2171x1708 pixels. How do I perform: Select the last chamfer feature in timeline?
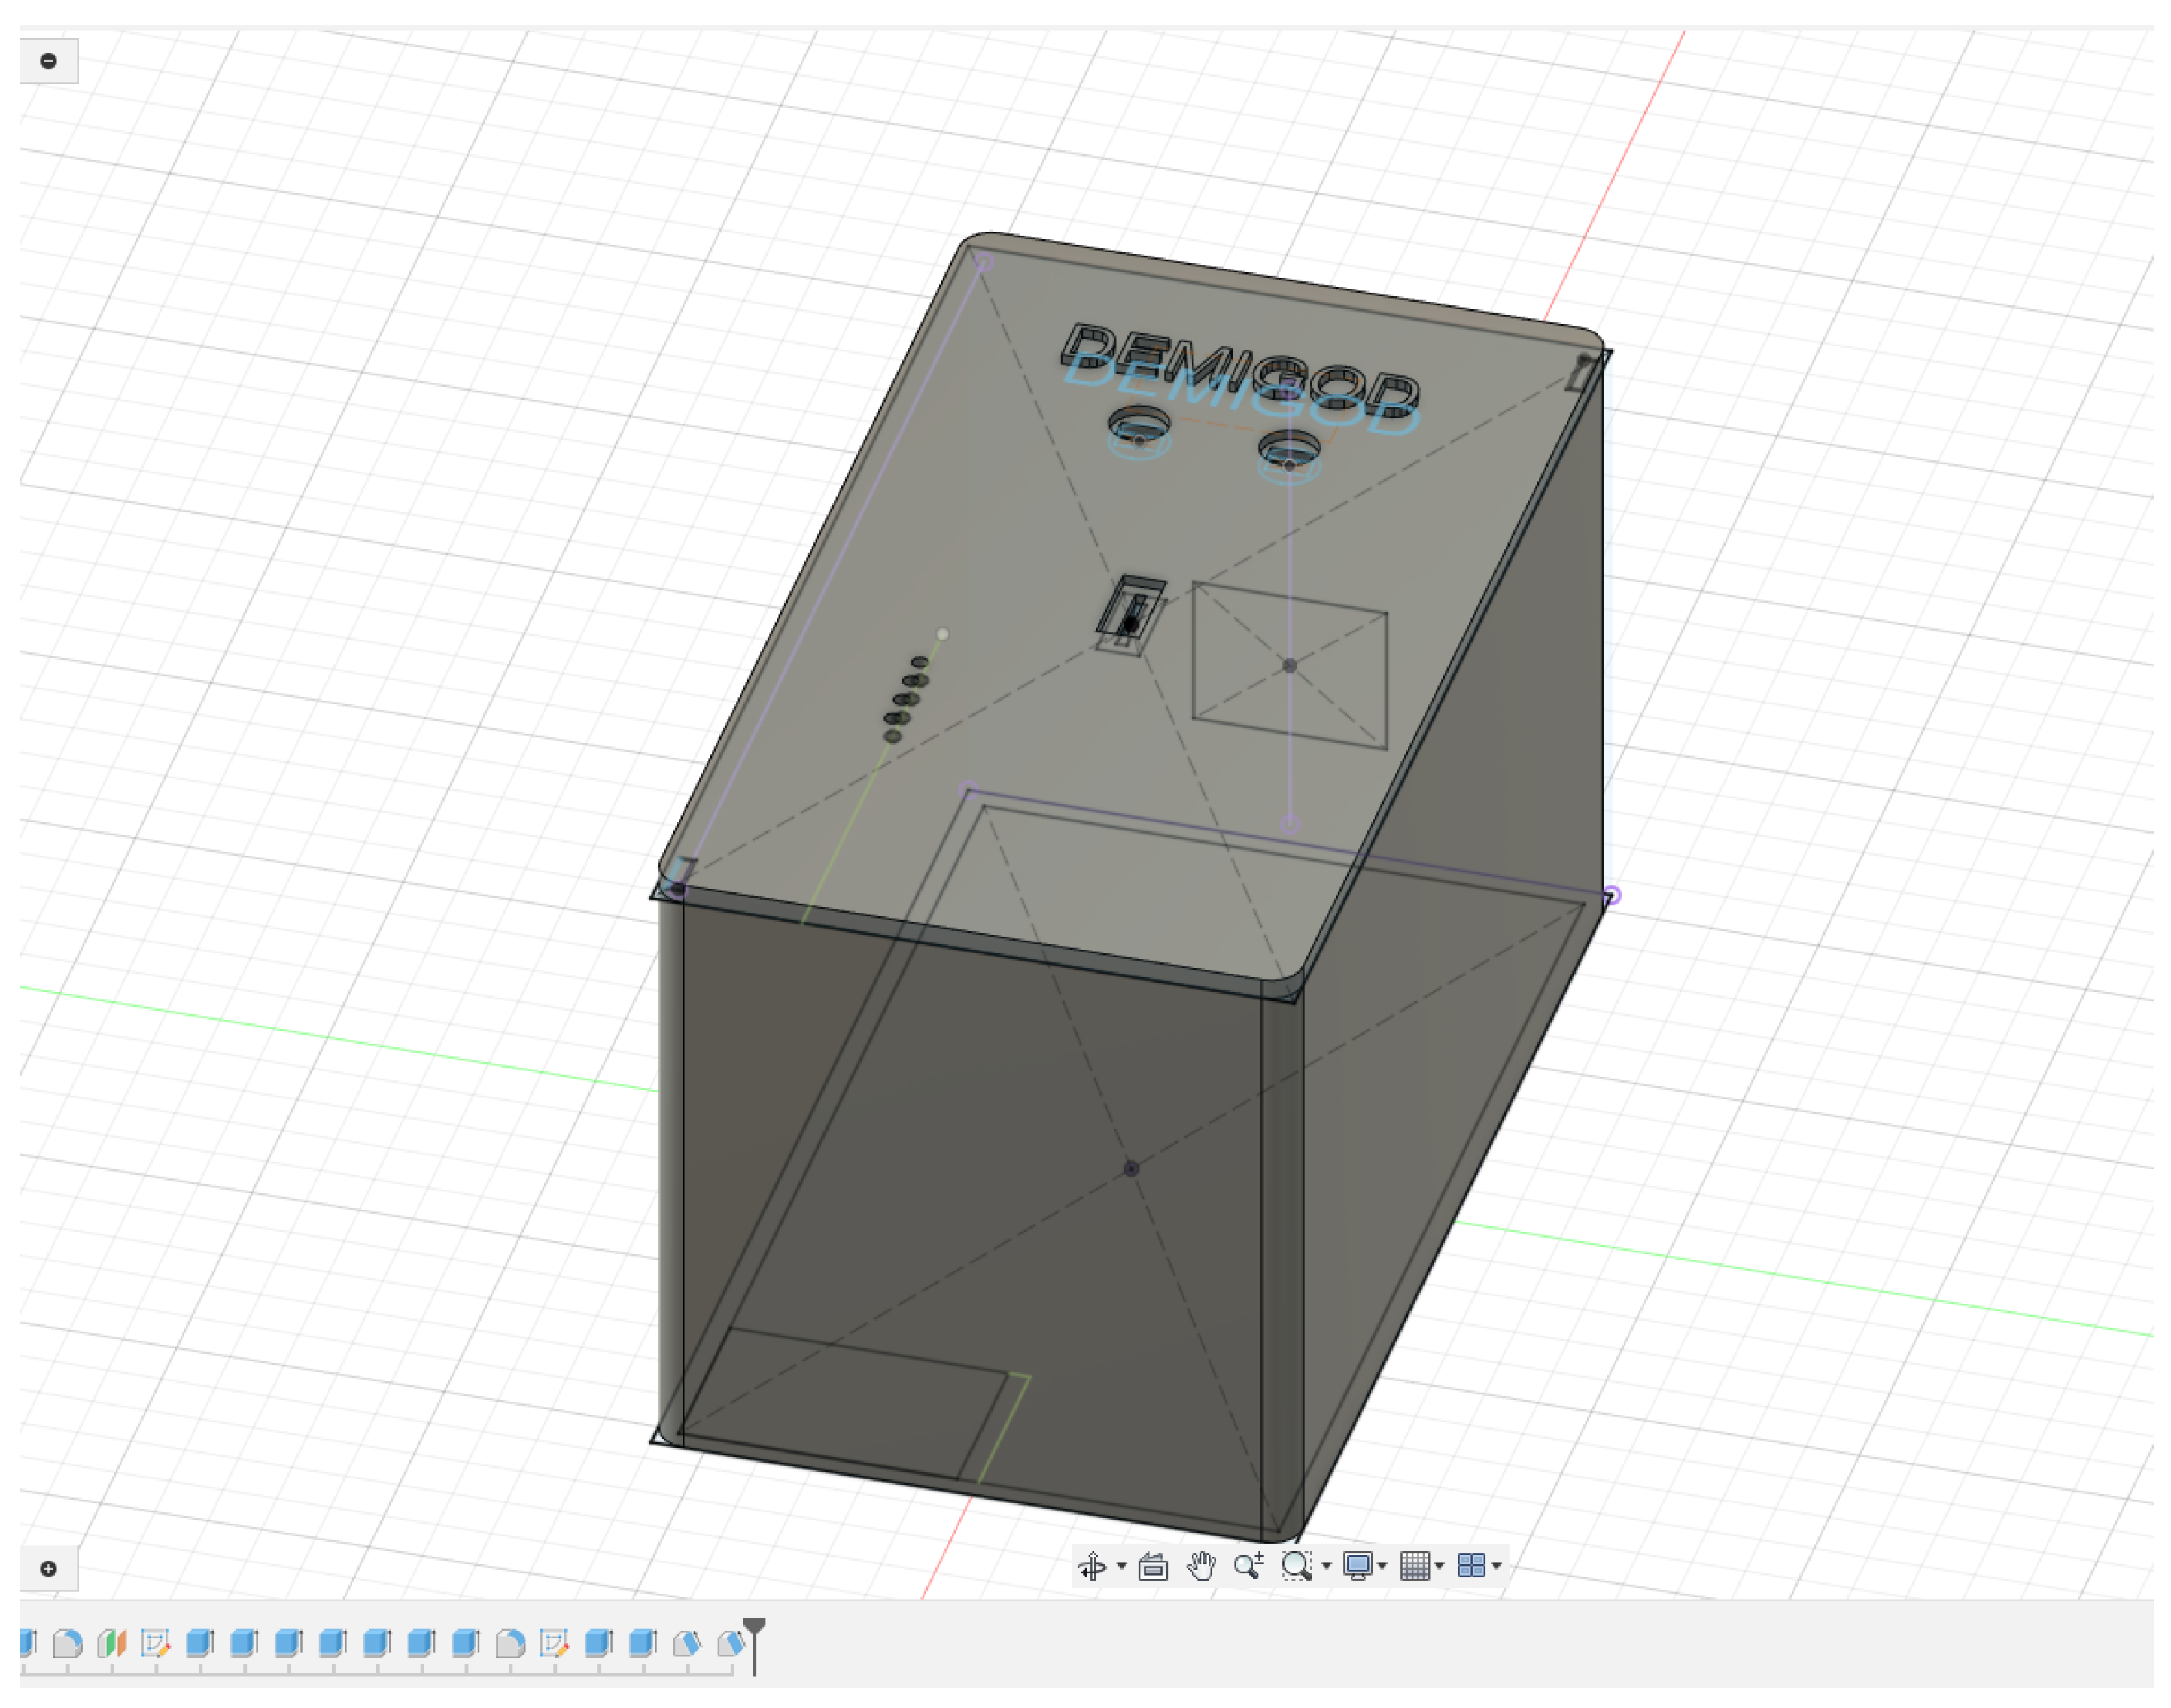click(x=731, y=1643)
